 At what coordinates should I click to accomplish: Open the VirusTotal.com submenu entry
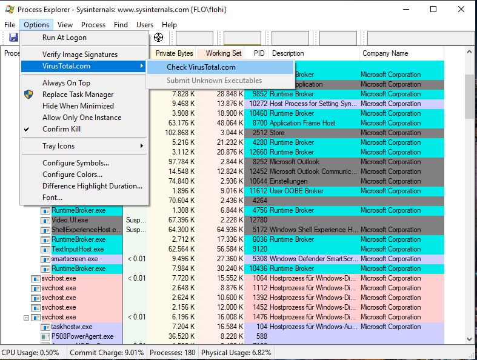84,66
